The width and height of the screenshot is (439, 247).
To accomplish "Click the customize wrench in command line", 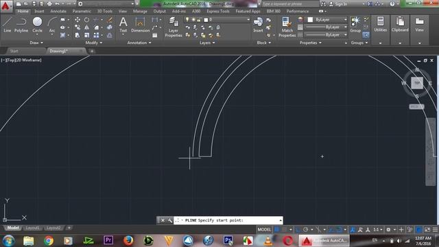I will coord(169,220).
